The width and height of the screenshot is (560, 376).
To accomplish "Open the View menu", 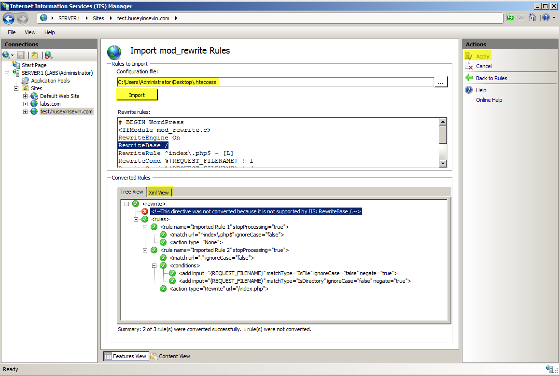I will click(x=30, y=32).
